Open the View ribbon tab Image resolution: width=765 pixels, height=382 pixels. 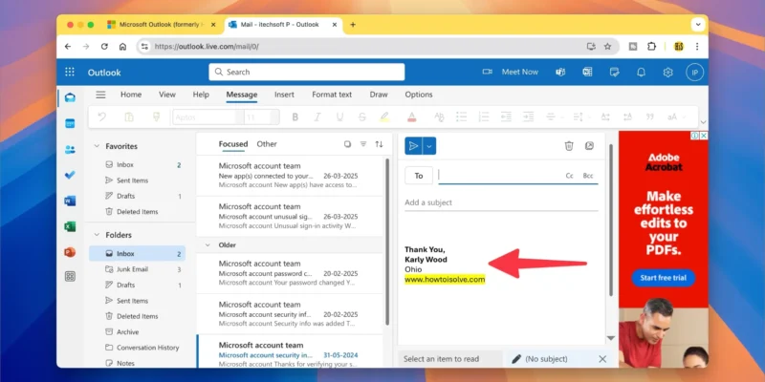(x=166, y=95)
